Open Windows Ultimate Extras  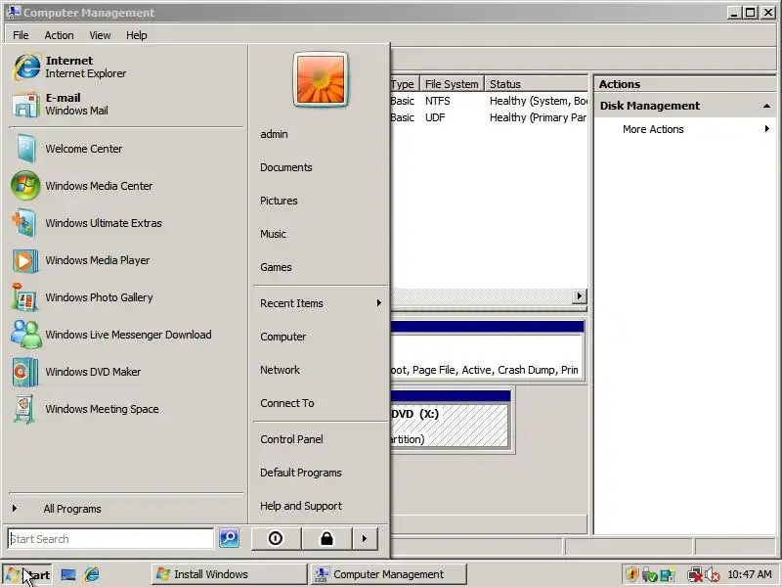(125, 223)
